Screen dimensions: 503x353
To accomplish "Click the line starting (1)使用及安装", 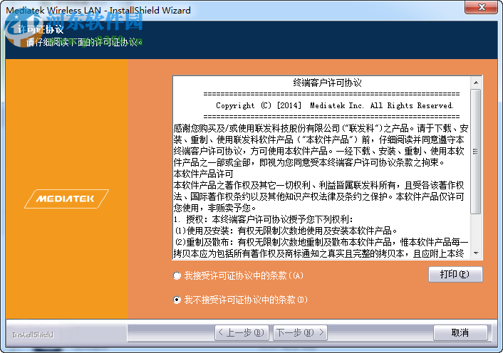I will point(286,231).
